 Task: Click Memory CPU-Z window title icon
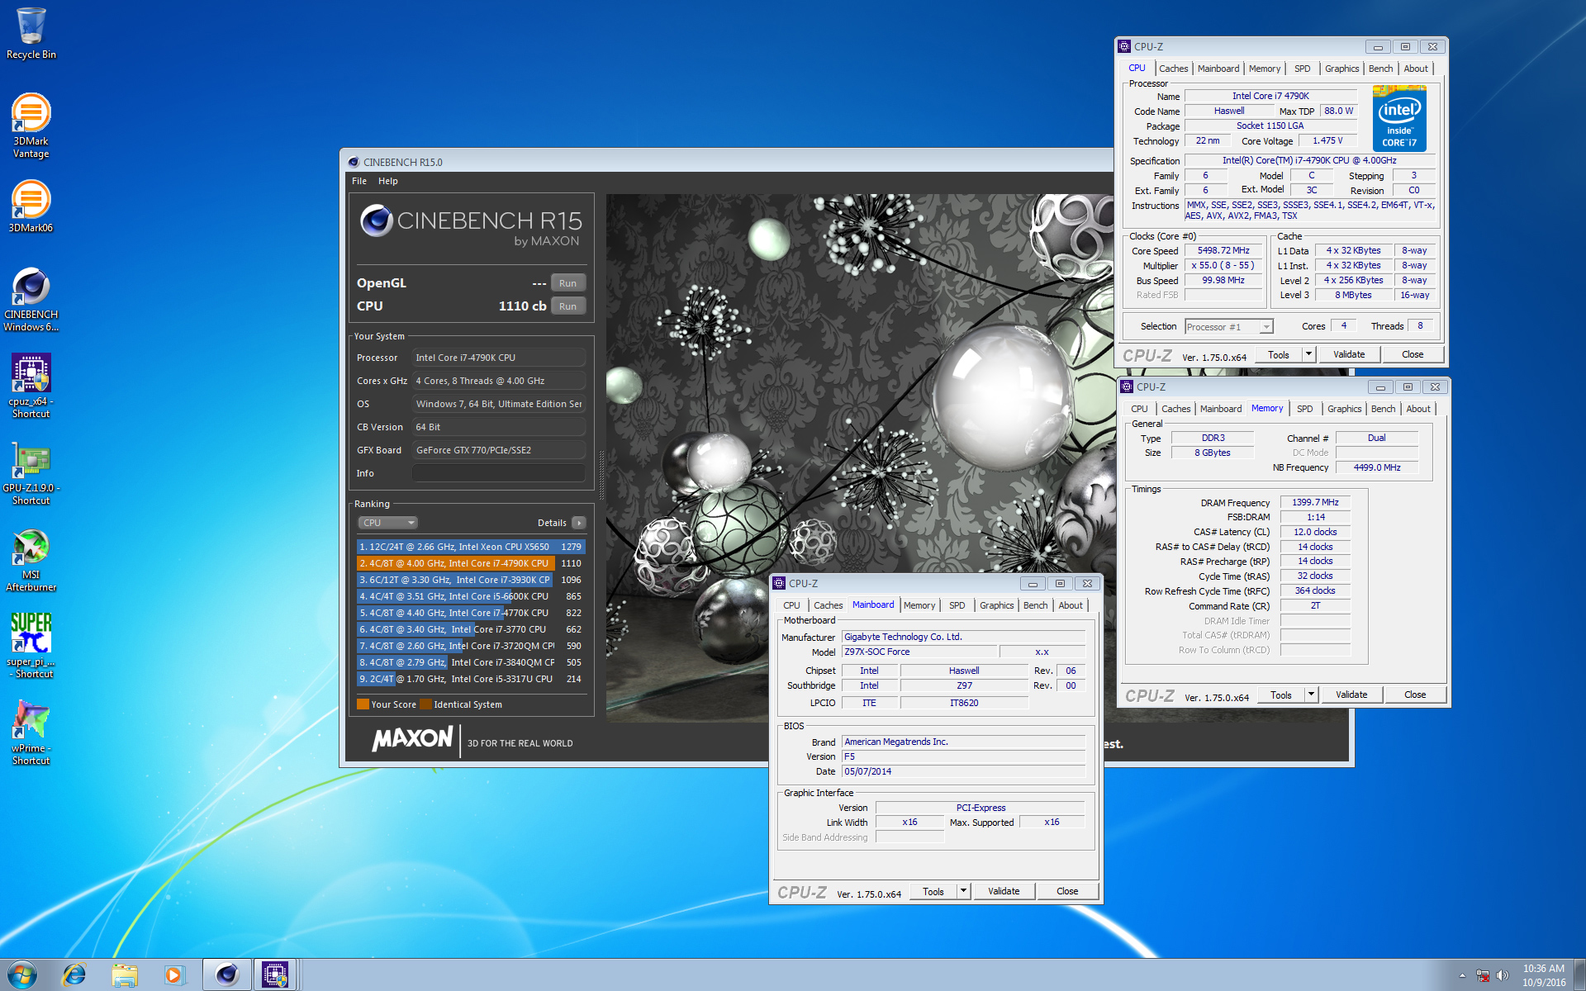1127,387
